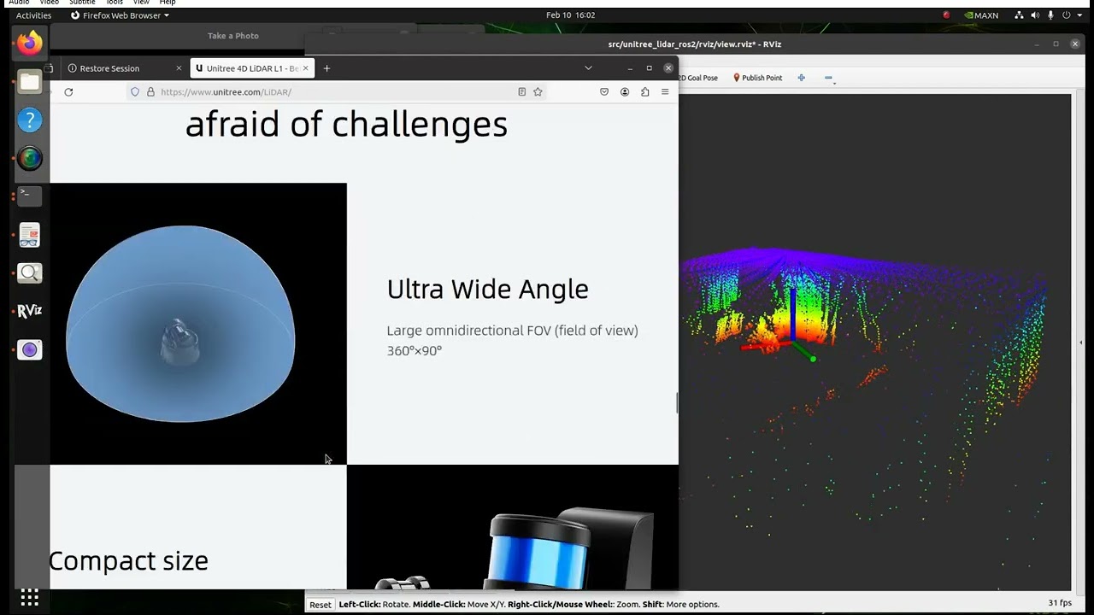Viewport: 1094px width, 615px height.
Task: Show Applications grid at dock bottom
Action: pos(30,597)
